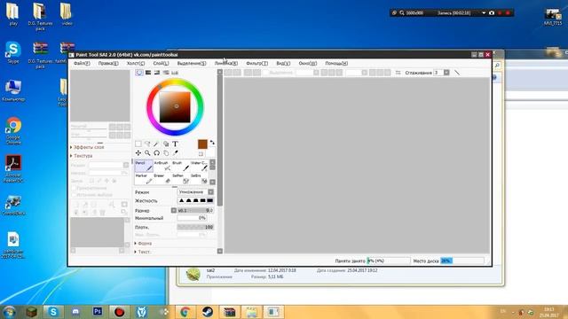Select the Rotate canvas tool
Viewport: 568px width, 319px height.
point(156,153)
